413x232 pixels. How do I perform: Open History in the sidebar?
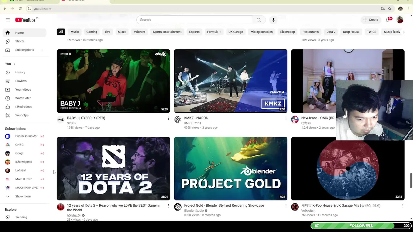point(24,72)
